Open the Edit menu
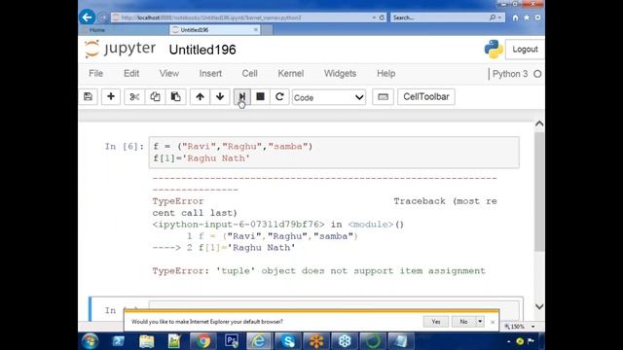 coord(131,74)
